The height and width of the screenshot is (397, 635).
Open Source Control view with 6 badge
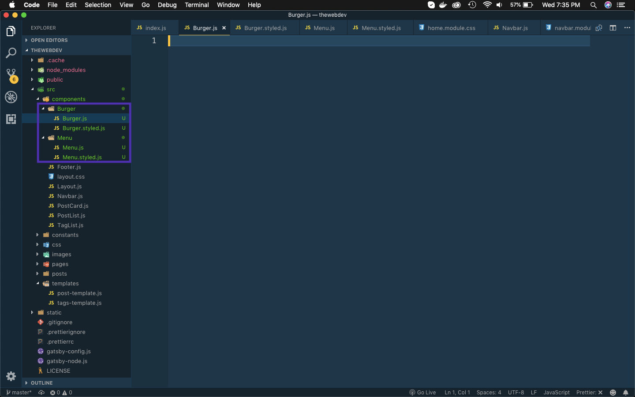tap(11, 75)
